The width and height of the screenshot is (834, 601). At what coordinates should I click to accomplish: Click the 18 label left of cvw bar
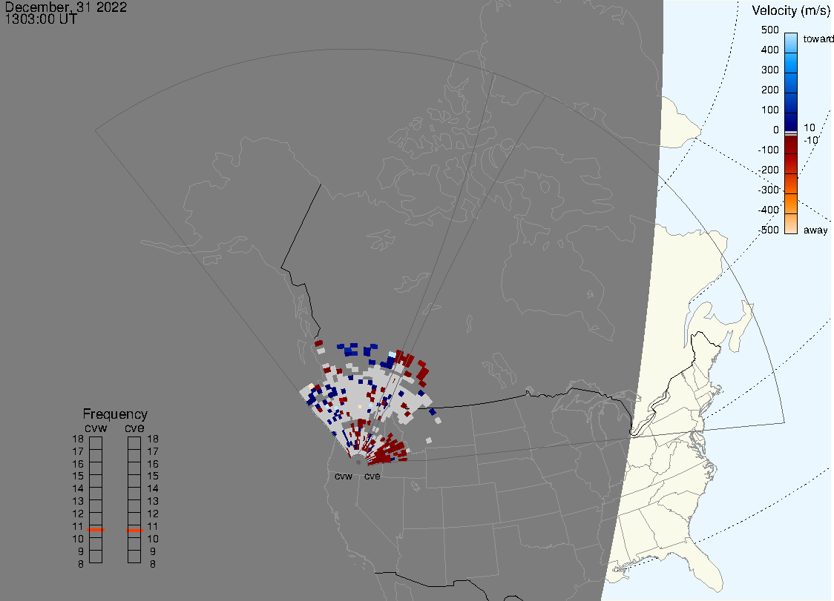pyautogui.click(x=78, y=439)
